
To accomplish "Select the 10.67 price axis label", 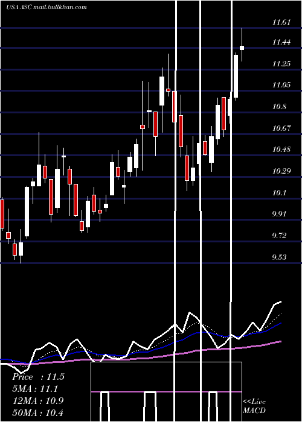I will (x=281, y=128).
